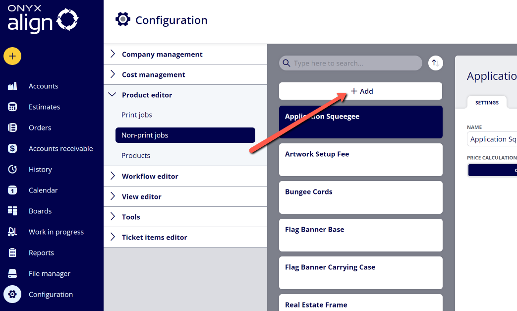The width and height of the screenshot is (517, 311).
Task: Select the Print jobs menu item
Action: point(136,115)
